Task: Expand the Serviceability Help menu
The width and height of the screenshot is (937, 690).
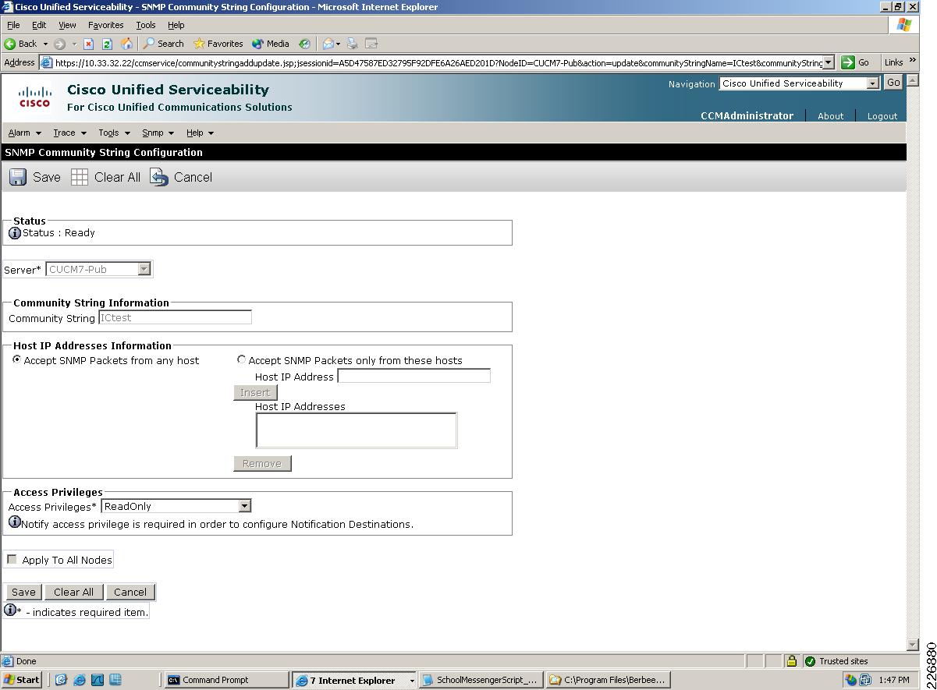Action: pyautogui.click(x=200, y=133)
